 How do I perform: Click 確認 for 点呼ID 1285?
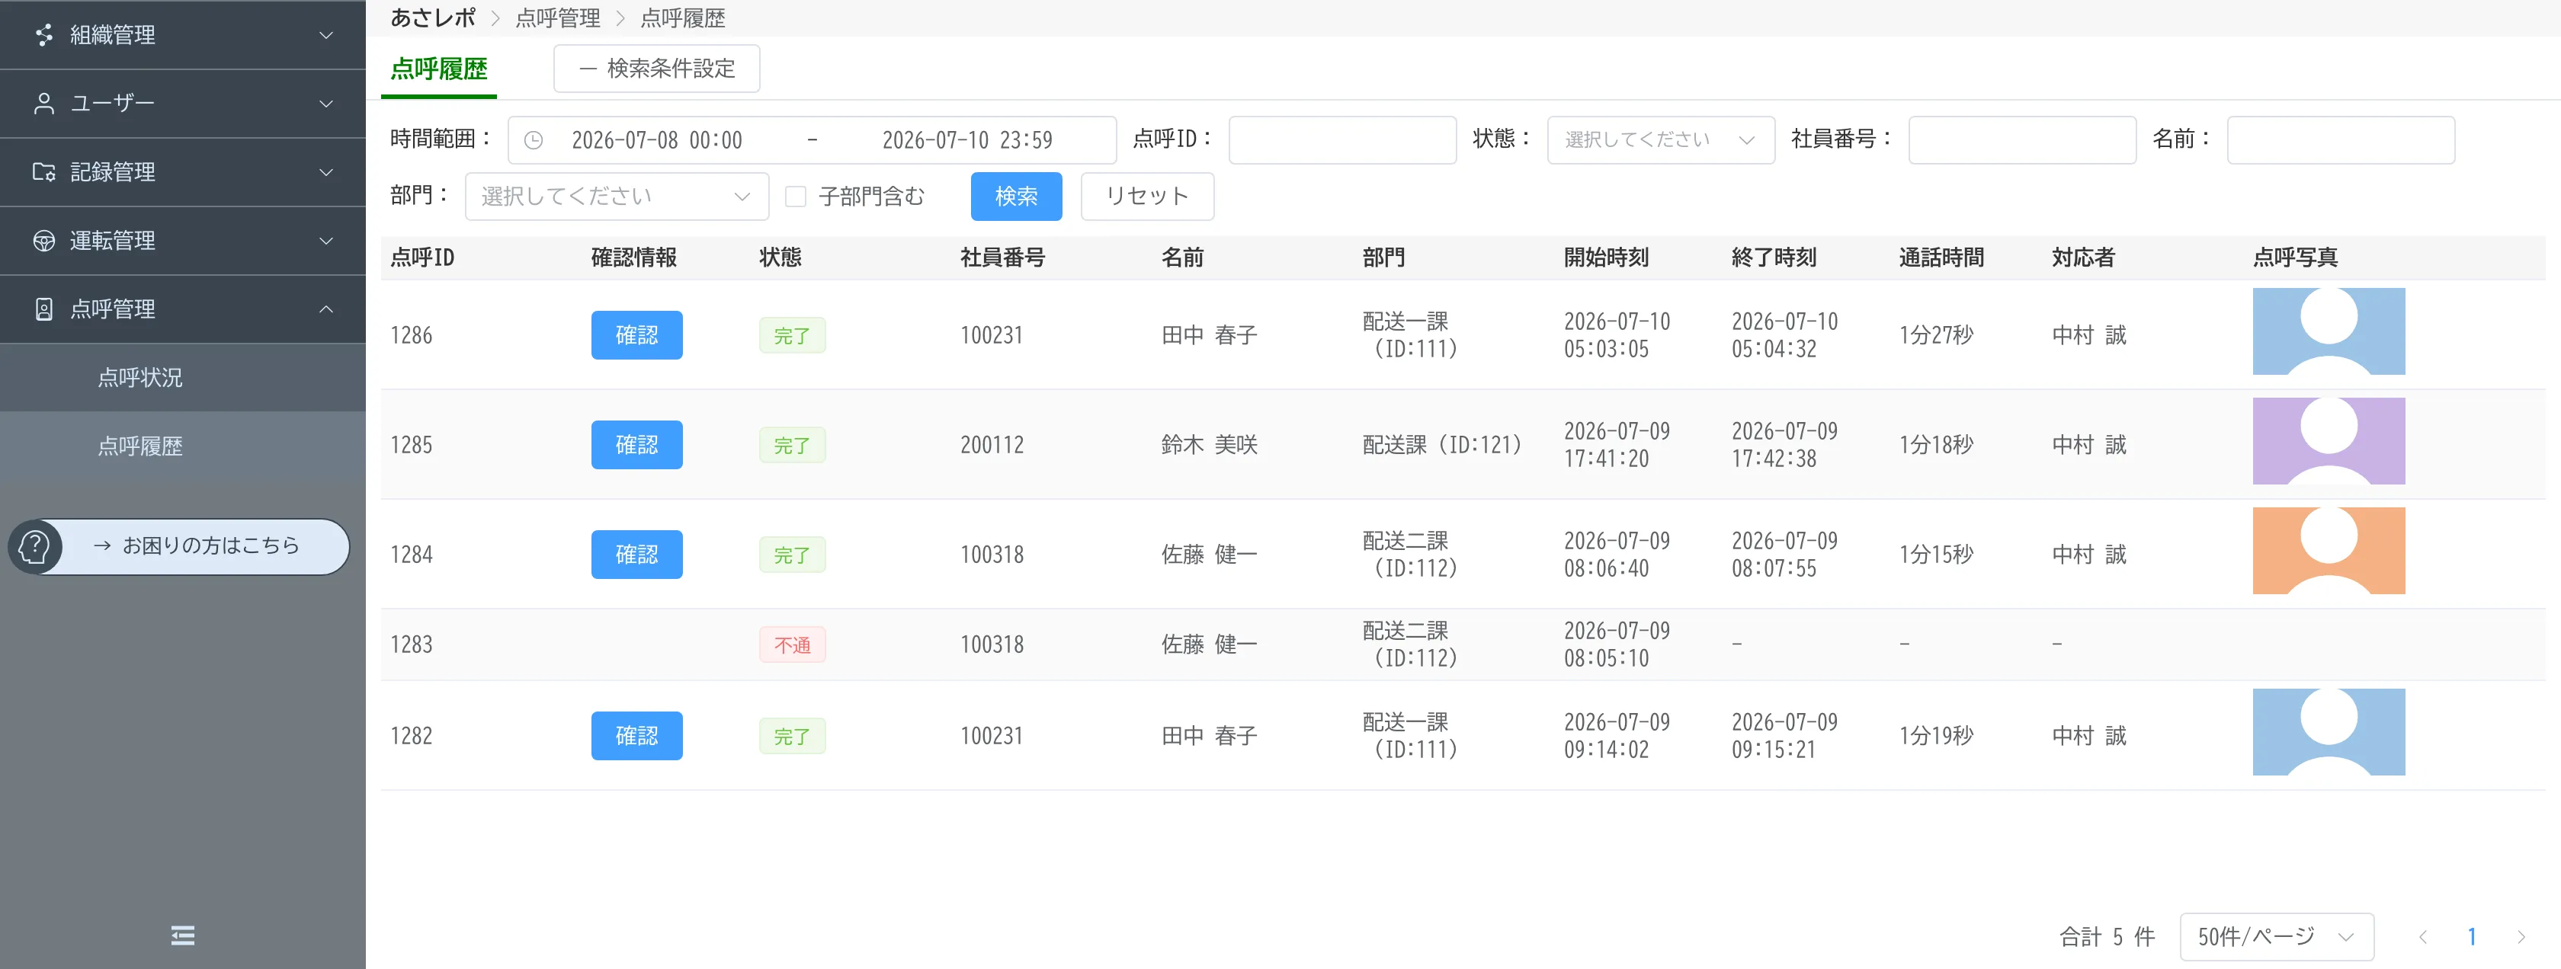[637, 445]
